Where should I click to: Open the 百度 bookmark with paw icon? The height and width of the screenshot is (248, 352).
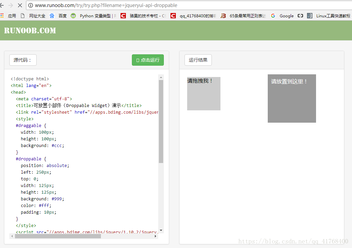pyautogui.click(x=58, y=16)
